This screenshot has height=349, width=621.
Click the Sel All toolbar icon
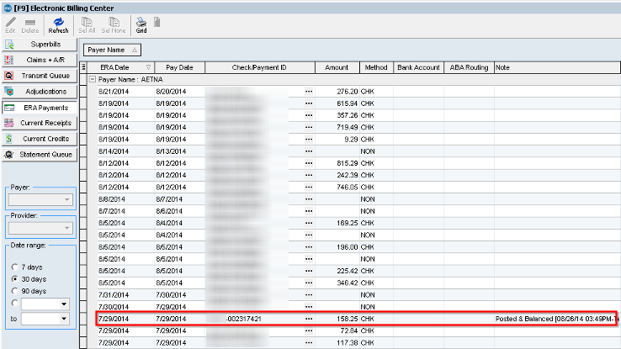(x=87, y=25)
